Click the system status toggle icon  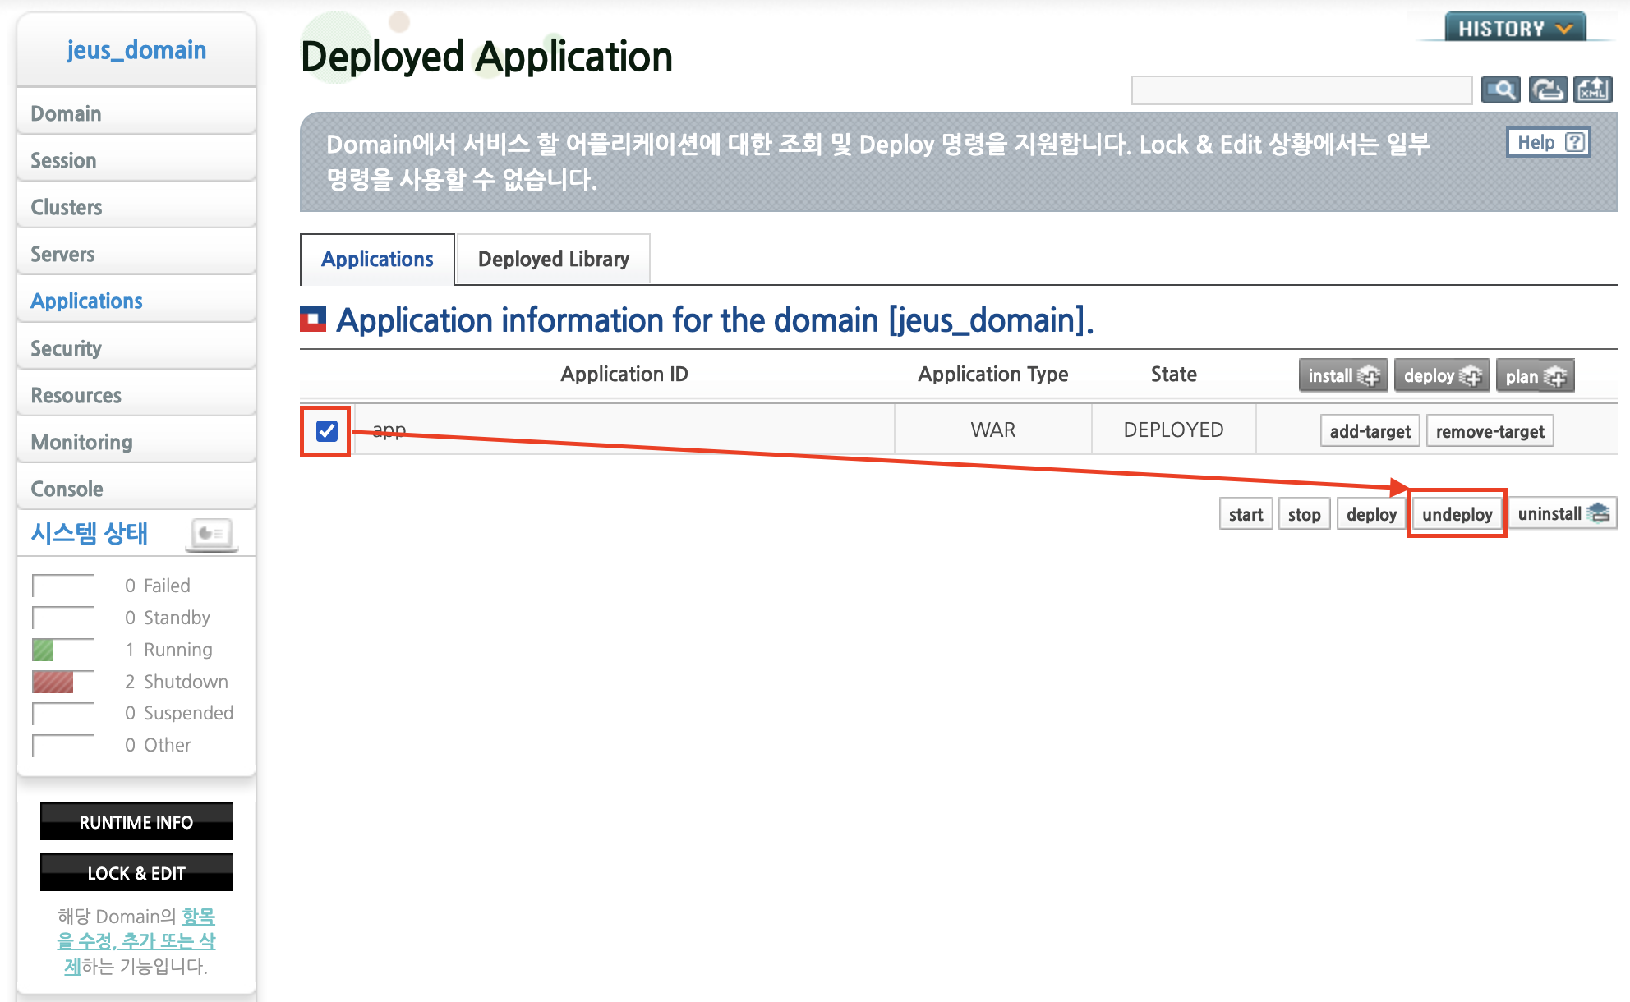[211, 534]
